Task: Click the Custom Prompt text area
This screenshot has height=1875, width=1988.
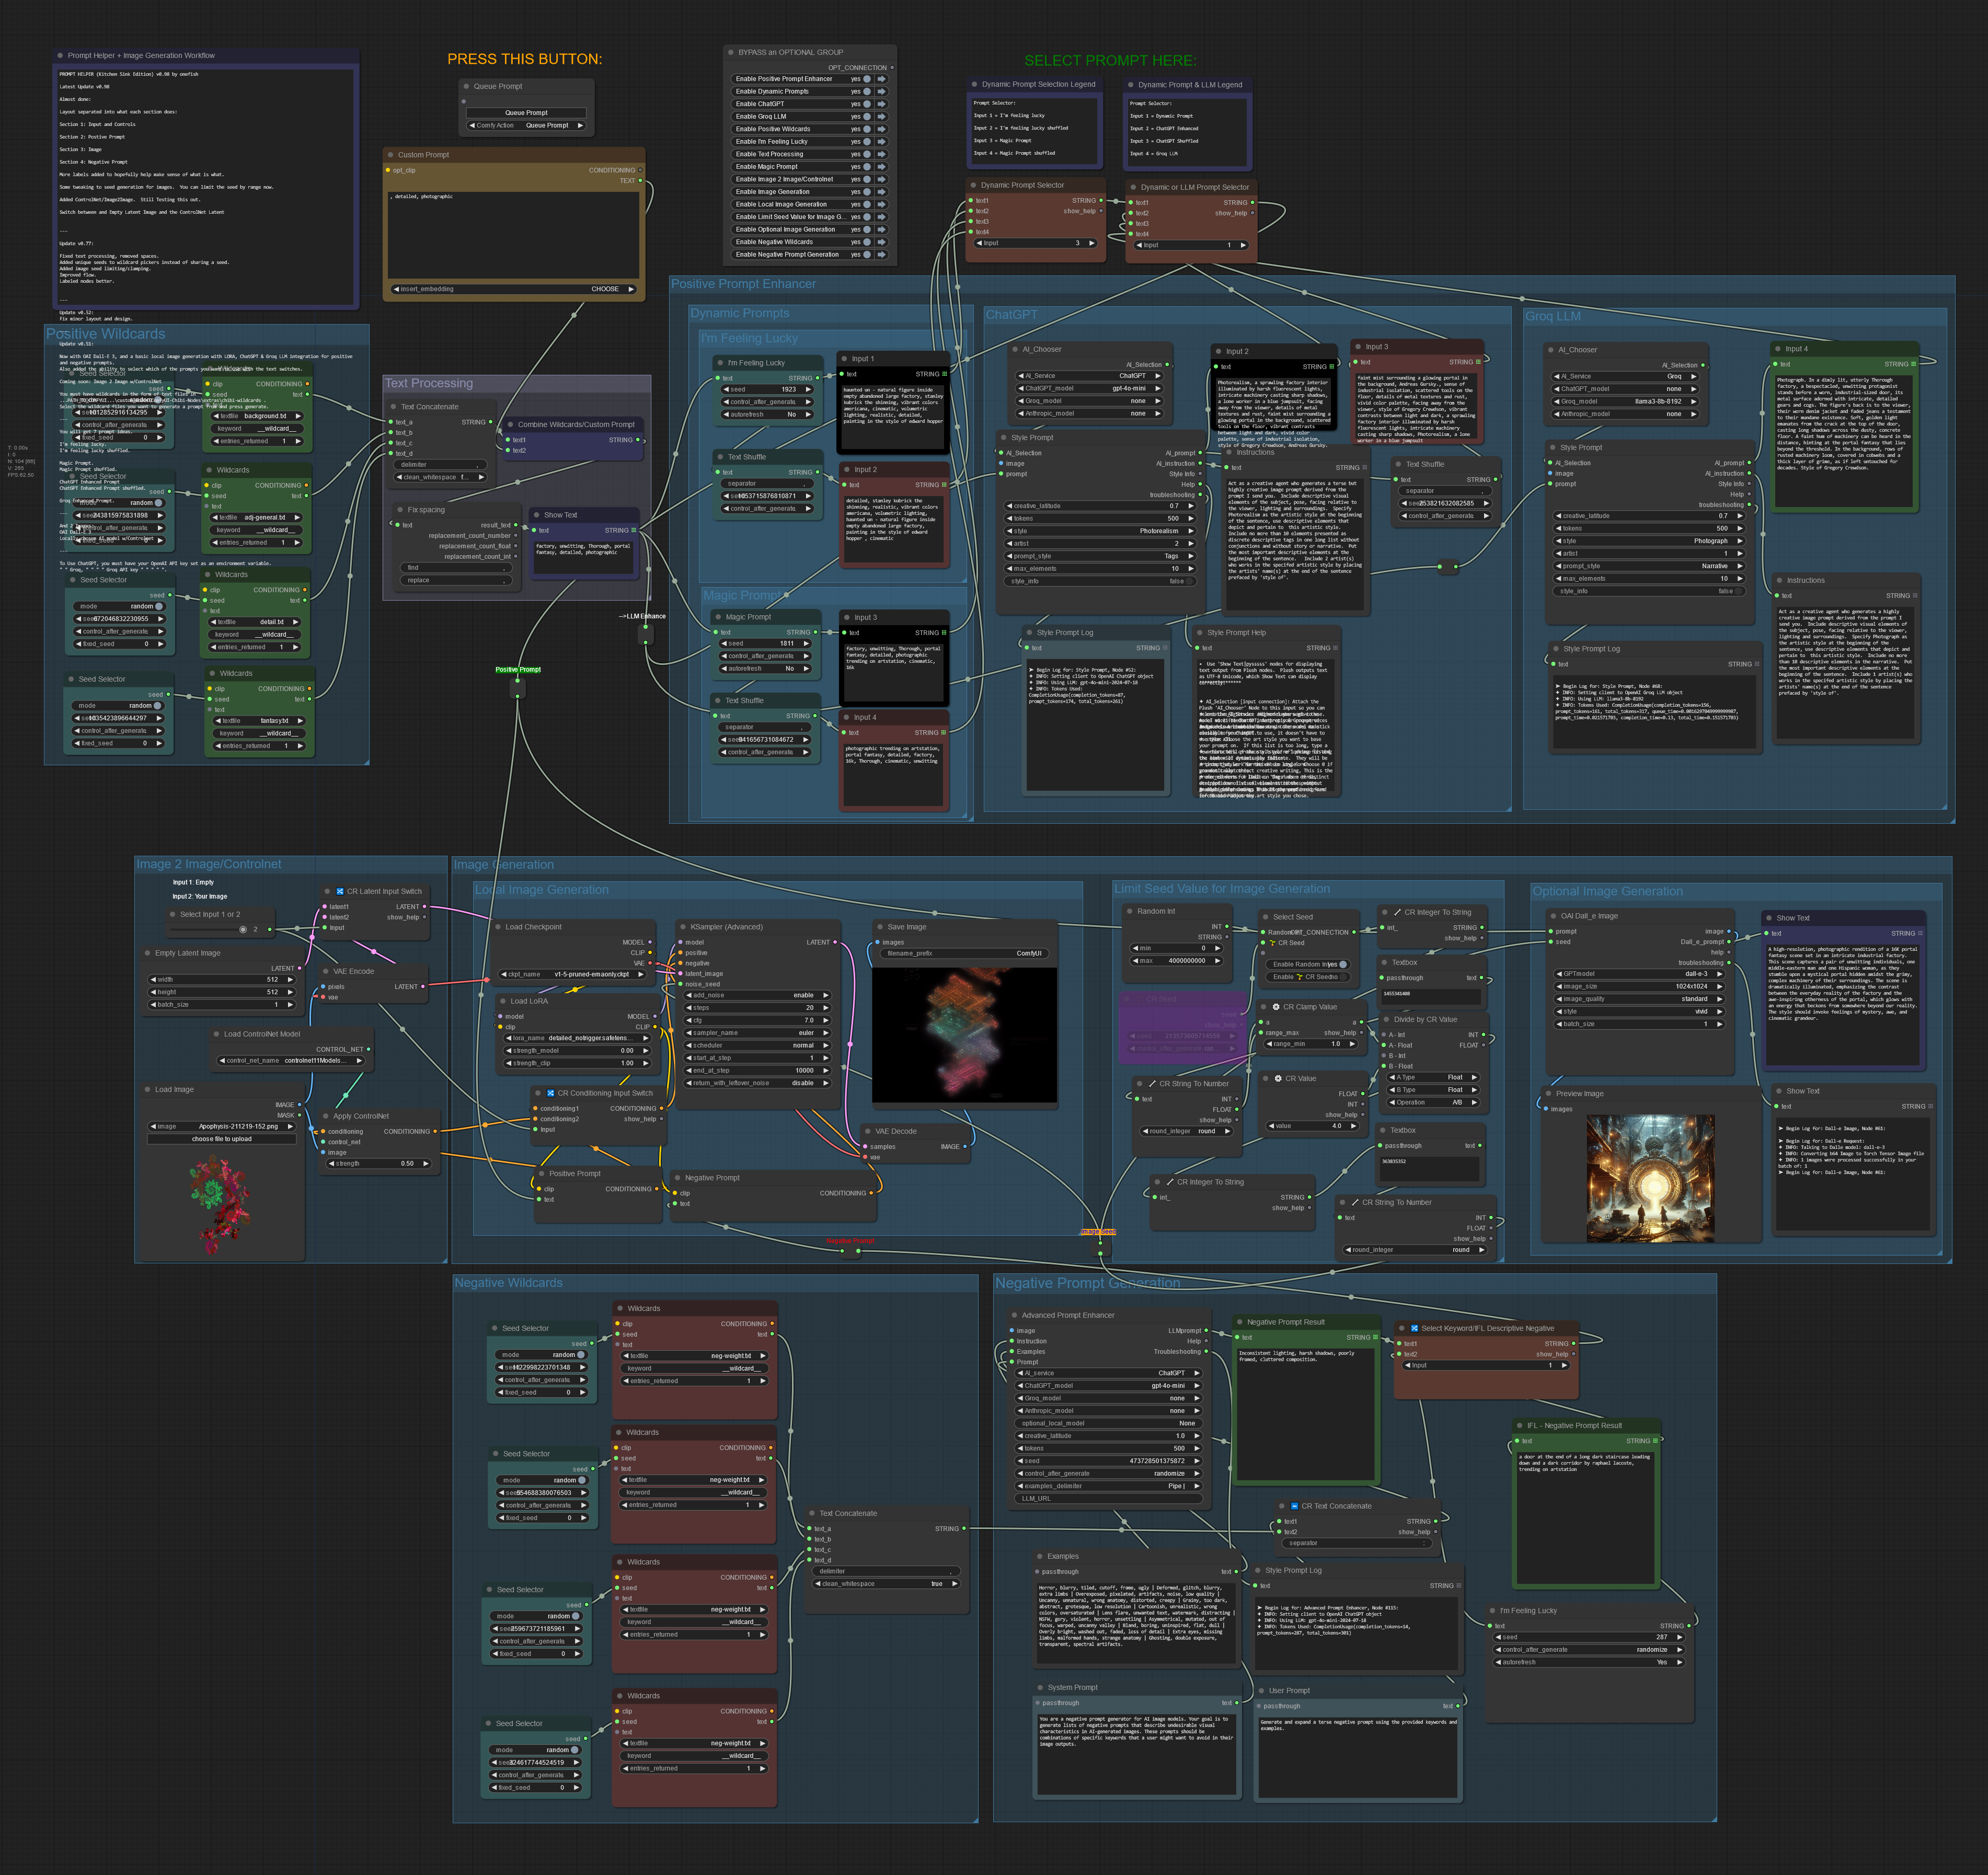Action: click(x=514, y=235)
